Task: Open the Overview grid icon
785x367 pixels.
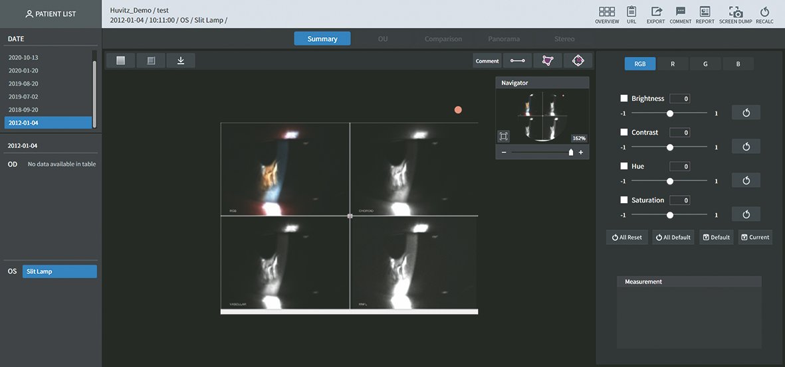Action: [x=606, y=12]
